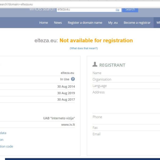Open the Home menu item
The width and height of the screenshot is (160, 160).
click(x=43, y=23)
